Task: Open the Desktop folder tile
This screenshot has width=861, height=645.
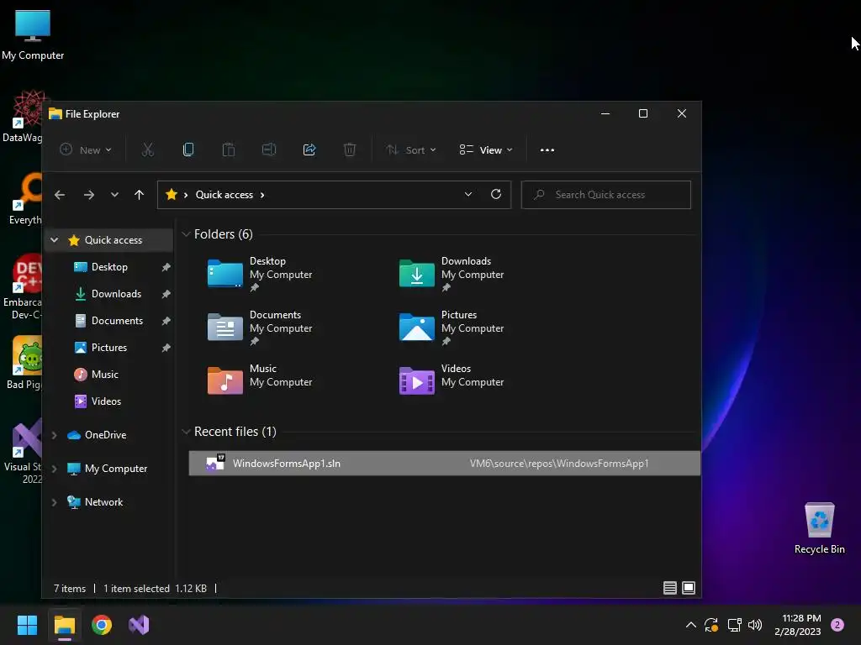Action: [x=261, y=274]
